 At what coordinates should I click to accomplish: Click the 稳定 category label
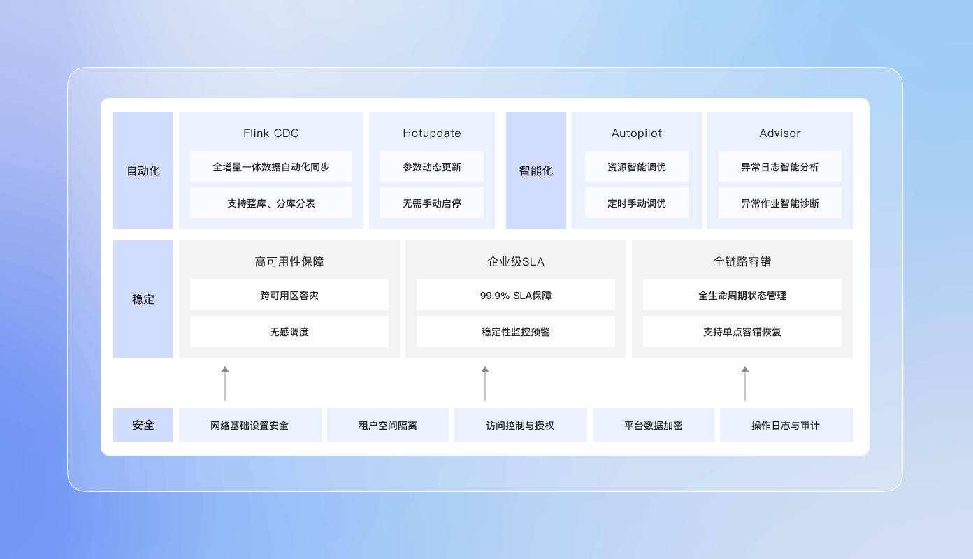[x=143, y=299]
